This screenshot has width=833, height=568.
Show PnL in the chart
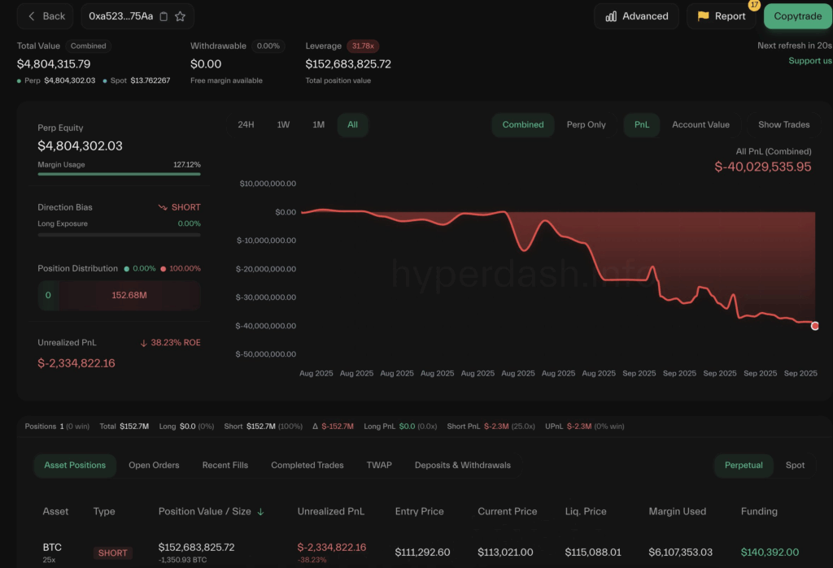(x=641, y=125)
